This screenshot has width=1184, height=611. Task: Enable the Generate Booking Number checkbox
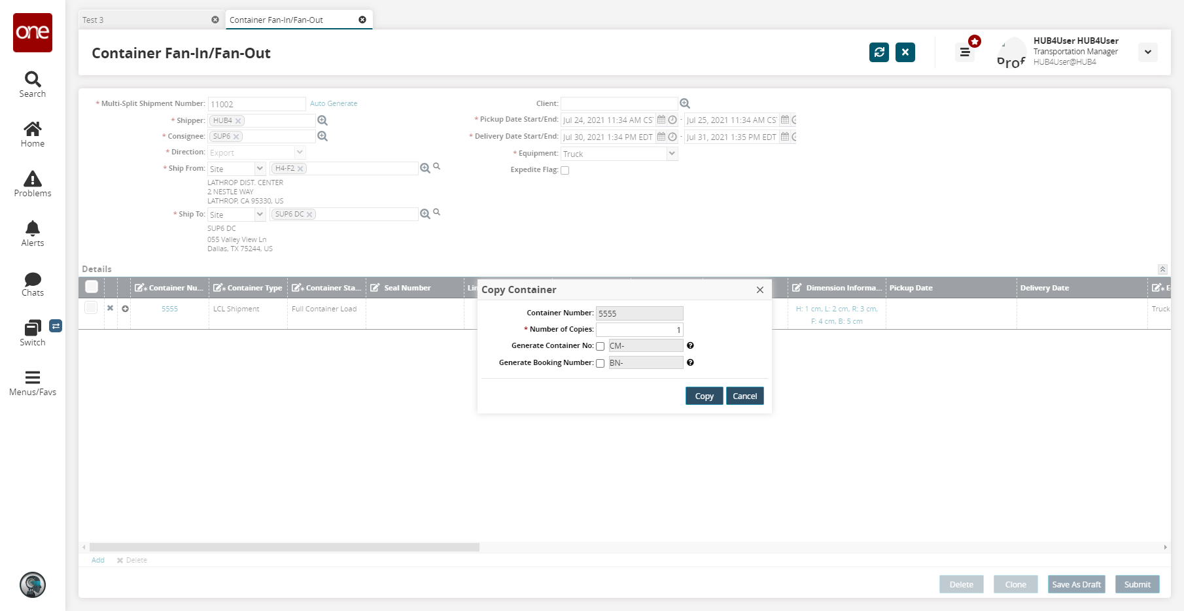tap(600, 364)
